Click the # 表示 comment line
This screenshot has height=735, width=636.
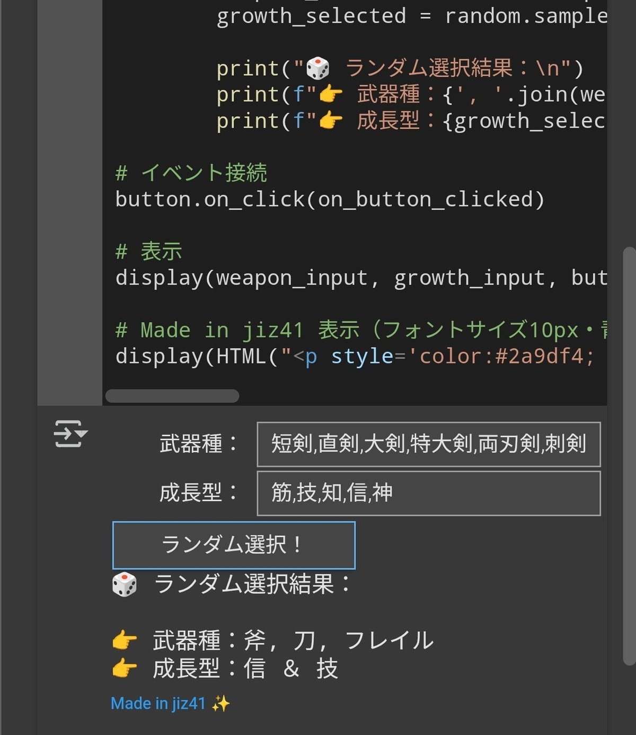[x=148, y=252]
